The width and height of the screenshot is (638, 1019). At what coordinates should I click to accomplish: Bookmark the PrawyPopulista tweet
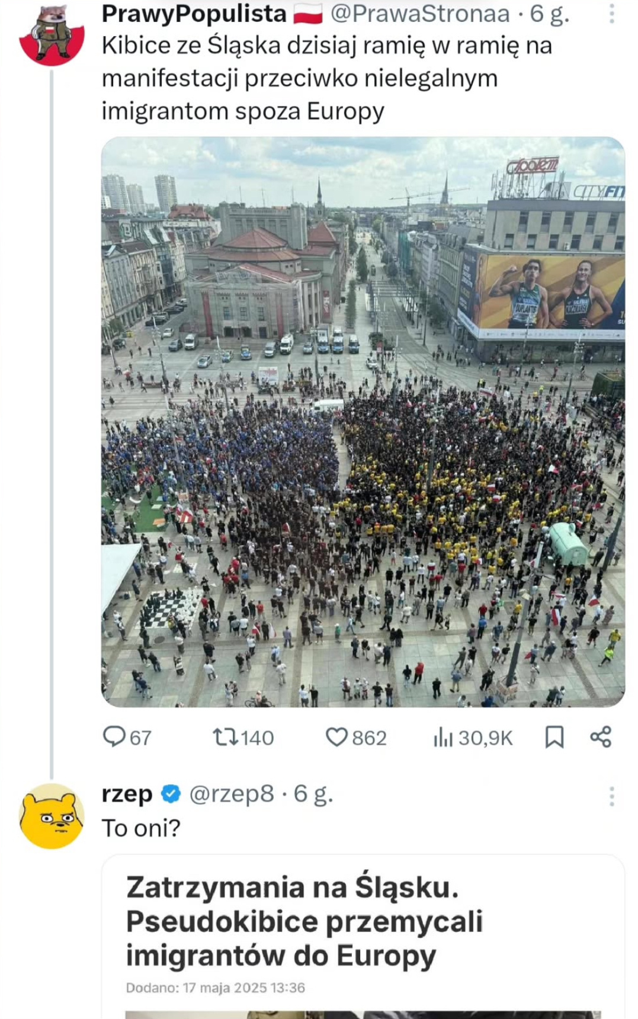coord(554,738)
